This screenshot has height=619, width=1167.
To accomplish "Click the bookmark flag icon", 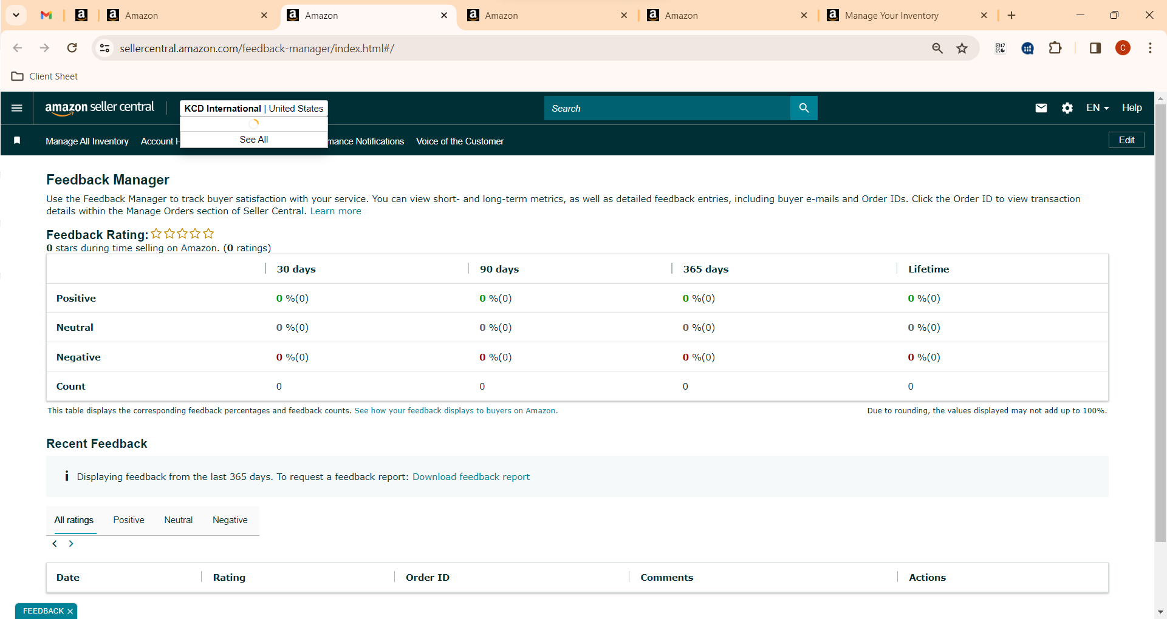I will click(x=17, y=141).
